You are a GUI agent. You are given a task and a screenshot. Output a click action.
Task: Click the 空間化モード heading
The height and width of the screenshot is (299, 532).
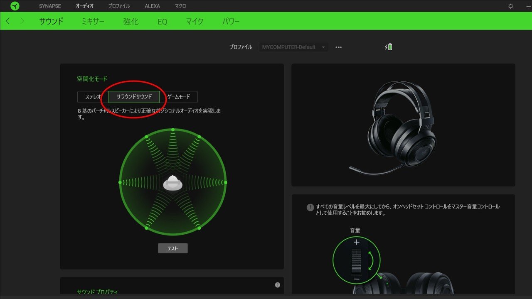tap(92, 78)
